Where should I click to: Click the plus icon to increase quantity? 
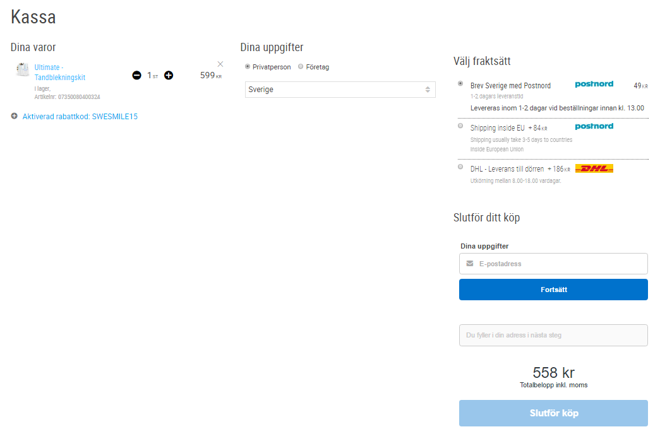point(169,76)
